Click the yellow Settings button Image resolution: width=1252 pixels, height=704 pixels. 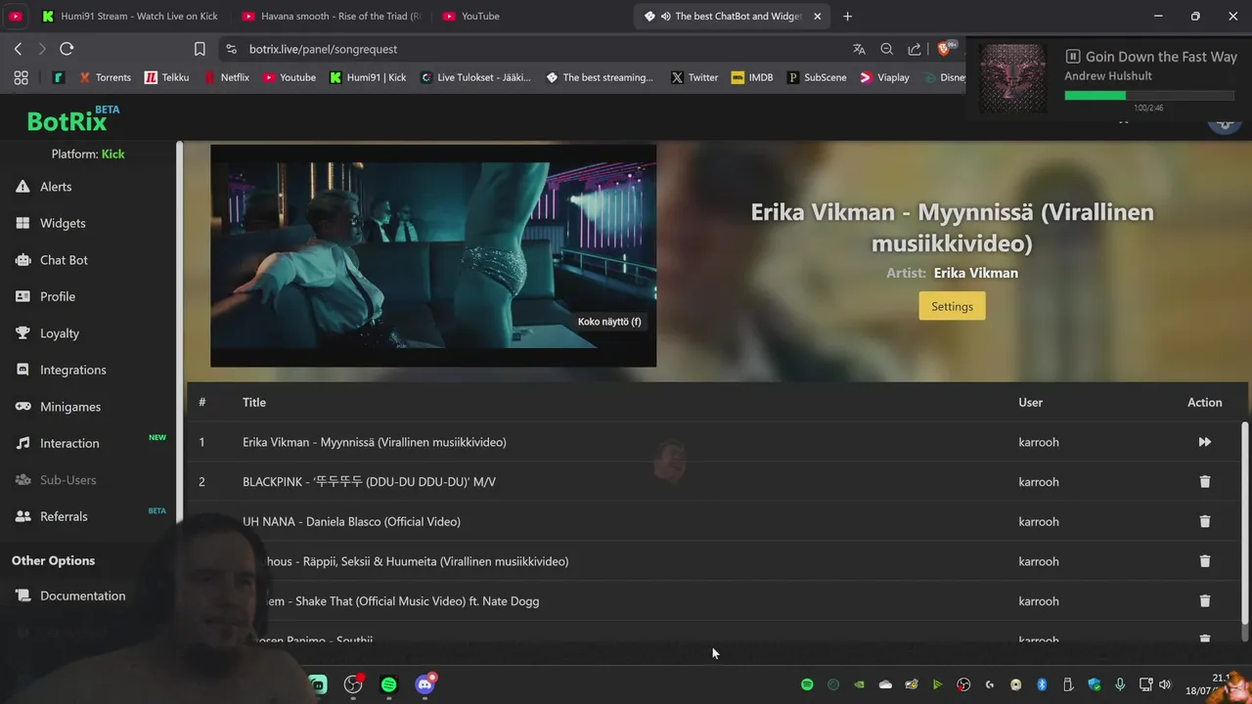click(952, 306)
